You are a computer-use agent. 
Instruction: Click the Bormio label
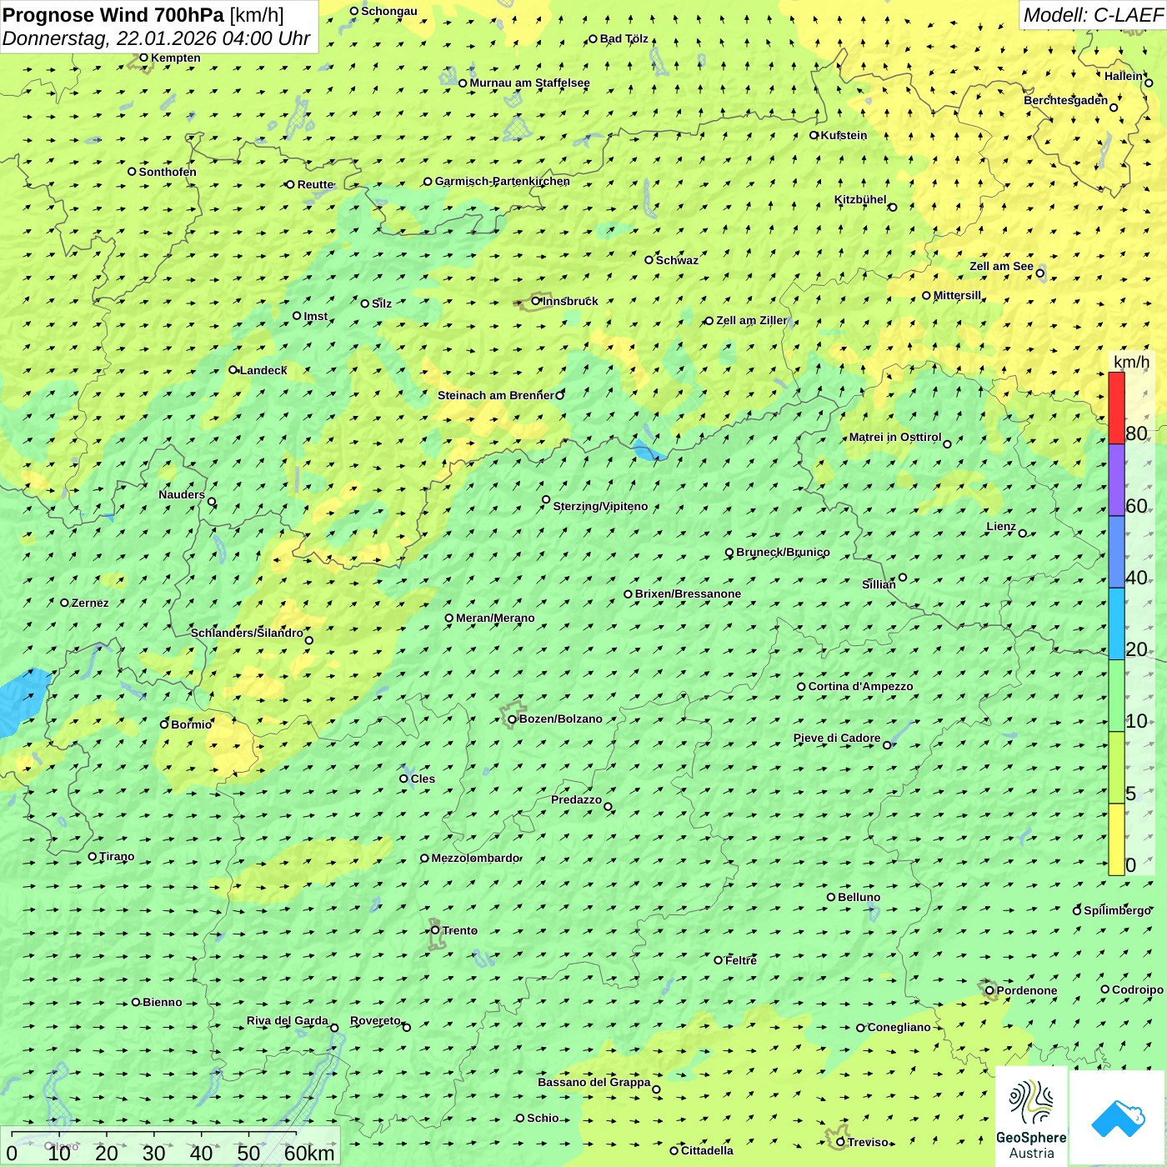point(191,724)
